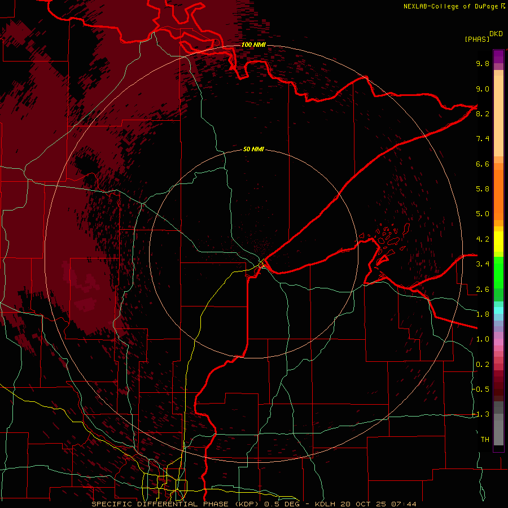Screen dimensions: 508x508
Task: Click the 0.2 scale value
Action: [483, 365]
